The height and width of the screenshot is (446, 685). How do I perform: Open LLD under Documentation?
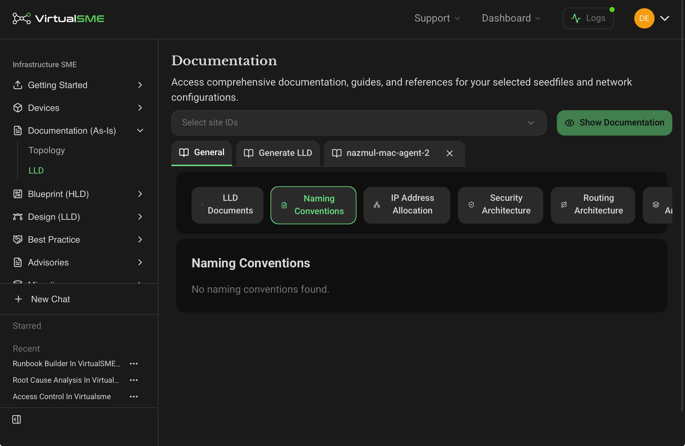pos(36,170)
